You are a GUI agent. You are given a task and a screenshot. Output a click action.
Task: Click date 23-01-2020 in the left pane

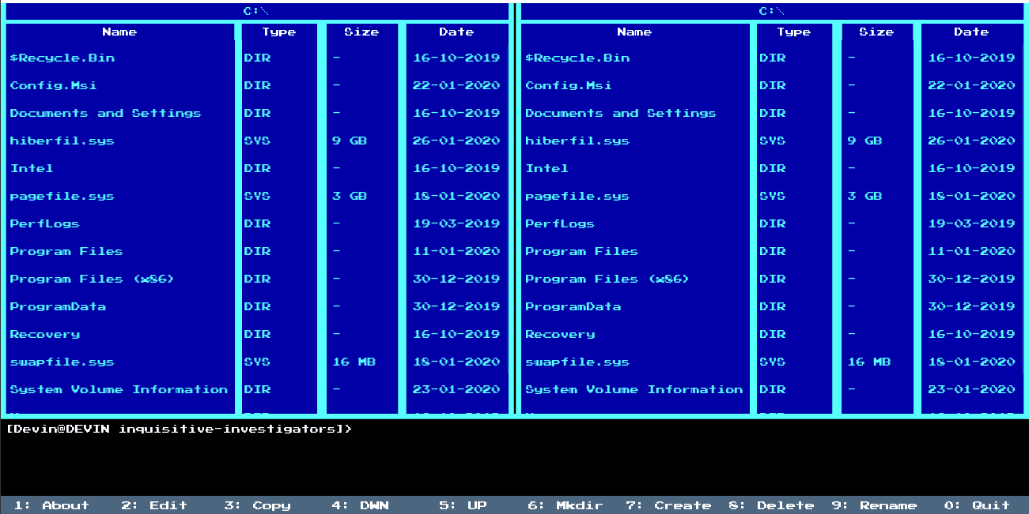(456, 389)
